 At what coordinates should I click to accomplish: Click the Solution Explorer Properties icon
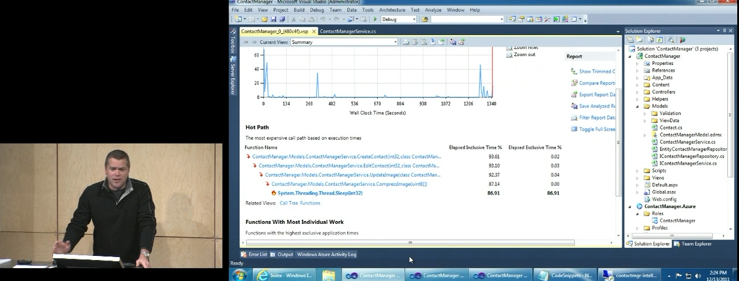coord(631,40)
